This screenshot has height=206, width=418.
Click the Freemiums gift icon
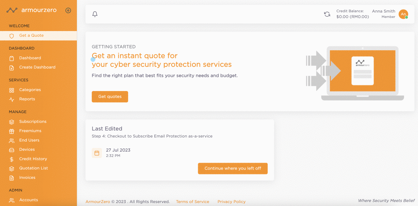click(12, 131)
